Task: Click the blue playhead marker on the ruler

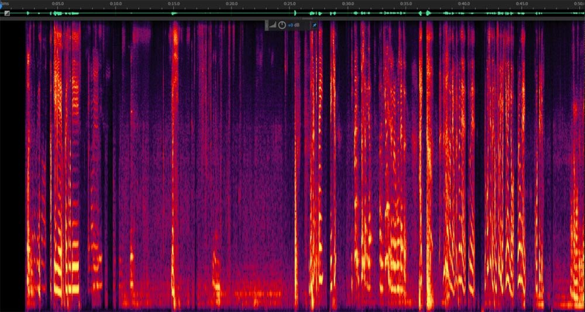Action: 2,7
